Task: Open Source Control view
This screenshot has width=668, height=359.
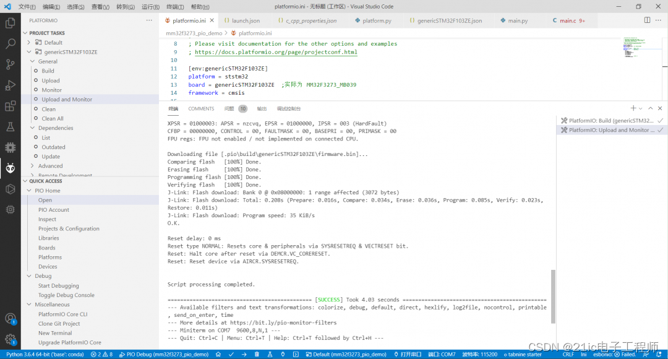Action: [x=11, y=64]
